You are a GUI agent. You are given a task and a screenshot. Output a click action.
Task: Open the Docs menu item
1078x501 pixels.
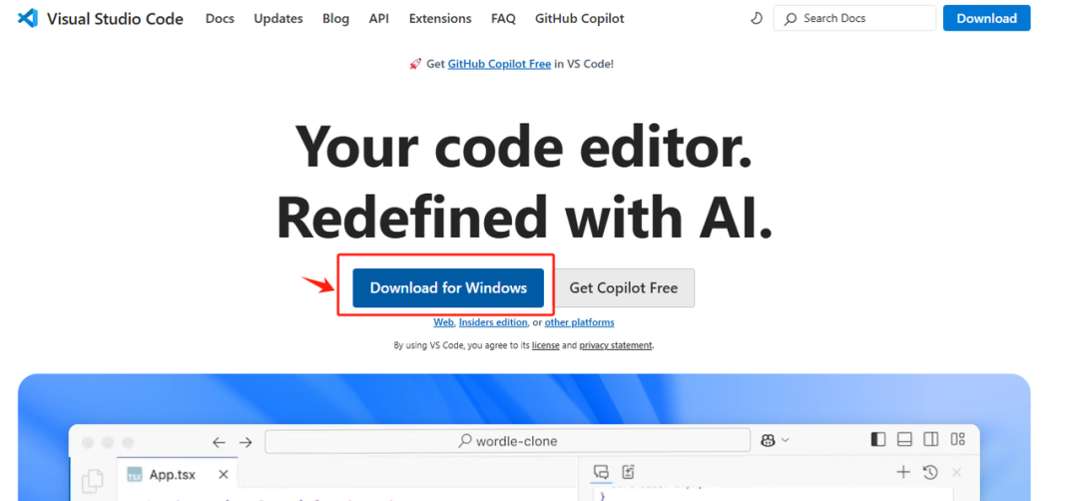pyautogui.click(x=220, y=19)
